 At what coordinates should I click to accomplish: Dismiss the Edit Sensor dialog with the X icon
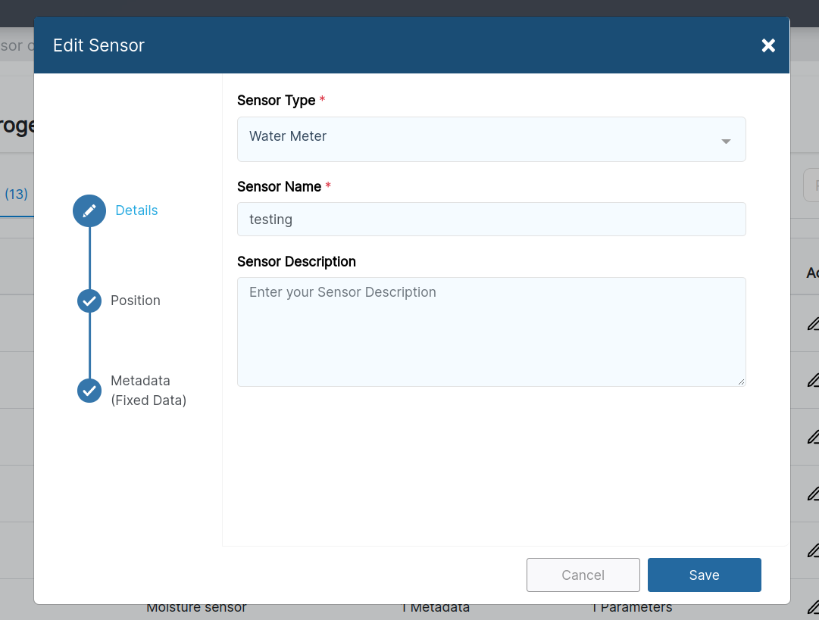click(768, 45)
